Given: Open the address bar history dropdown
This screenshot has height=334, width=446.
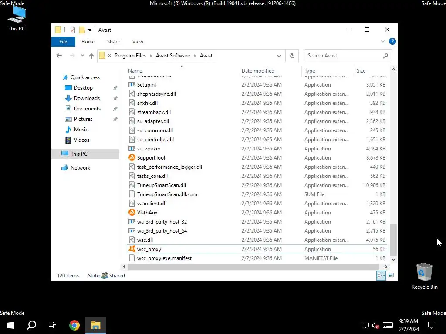Looking at the screenshot, I should tap(279, 56).
